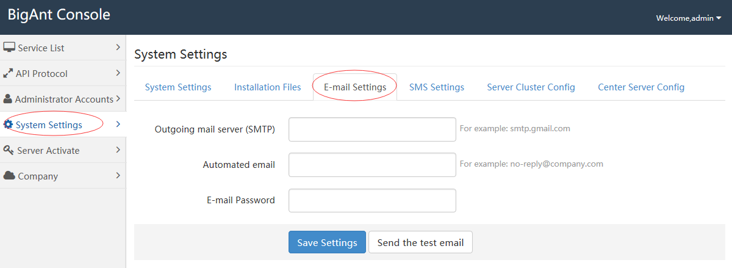Viewport: 732px width, 268px height.
Task: Click the 'For example: no-reply@company.com' hint
Action: 531,164
